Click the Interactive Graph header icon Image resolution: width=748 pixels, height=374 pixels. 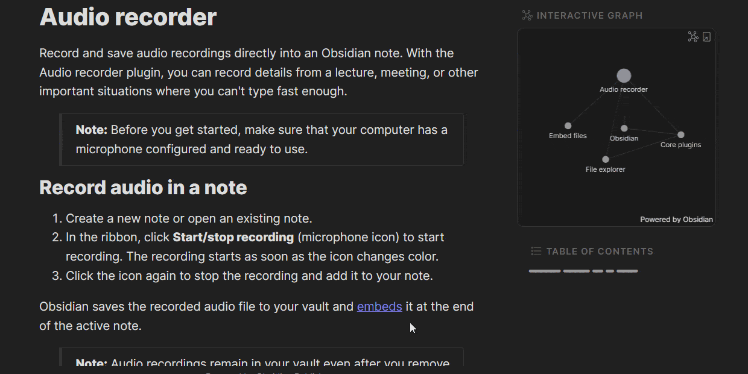click(x=527, y=16)
